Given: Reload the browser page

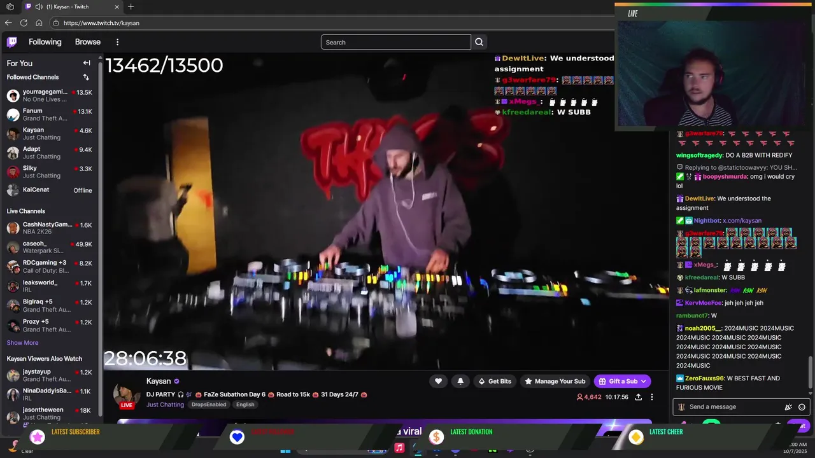Looking at the screenshot, I should pyautogui.click(x=24, y=23).
